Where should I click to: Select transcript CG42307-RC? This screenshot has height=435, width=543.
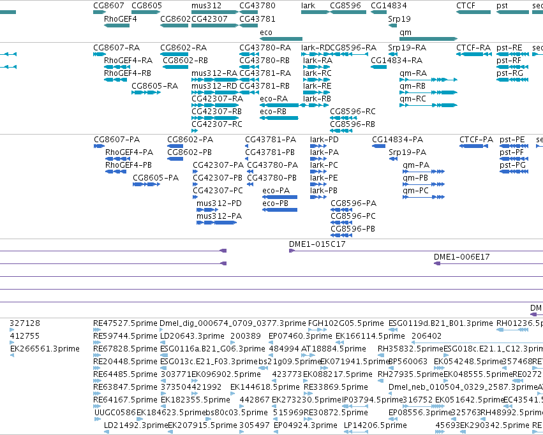click(217, 124)
